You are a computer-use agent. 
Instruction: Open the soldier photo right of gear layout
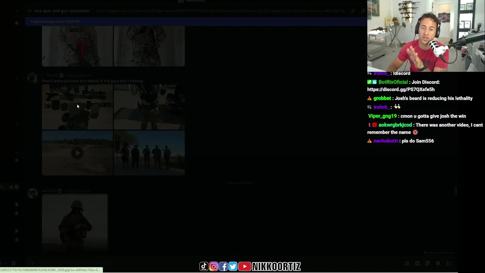point(149,107)
